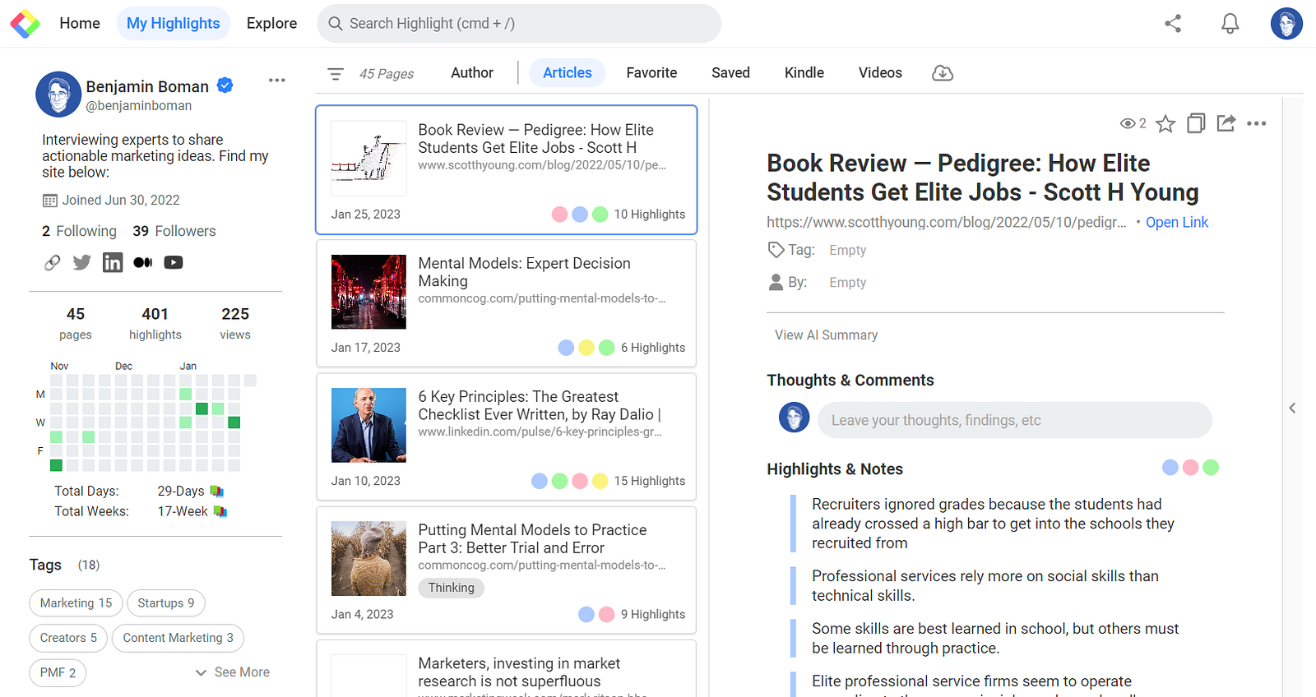Filter by the Startups 9 tag
1316x697 pixels.
(x=166, y=603)
